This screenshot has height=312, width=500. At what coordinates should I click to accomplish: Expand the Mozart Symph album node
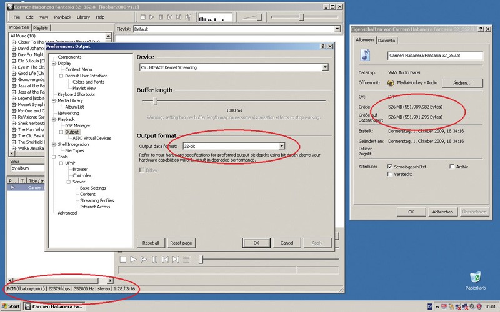click(x=14, y=104)
